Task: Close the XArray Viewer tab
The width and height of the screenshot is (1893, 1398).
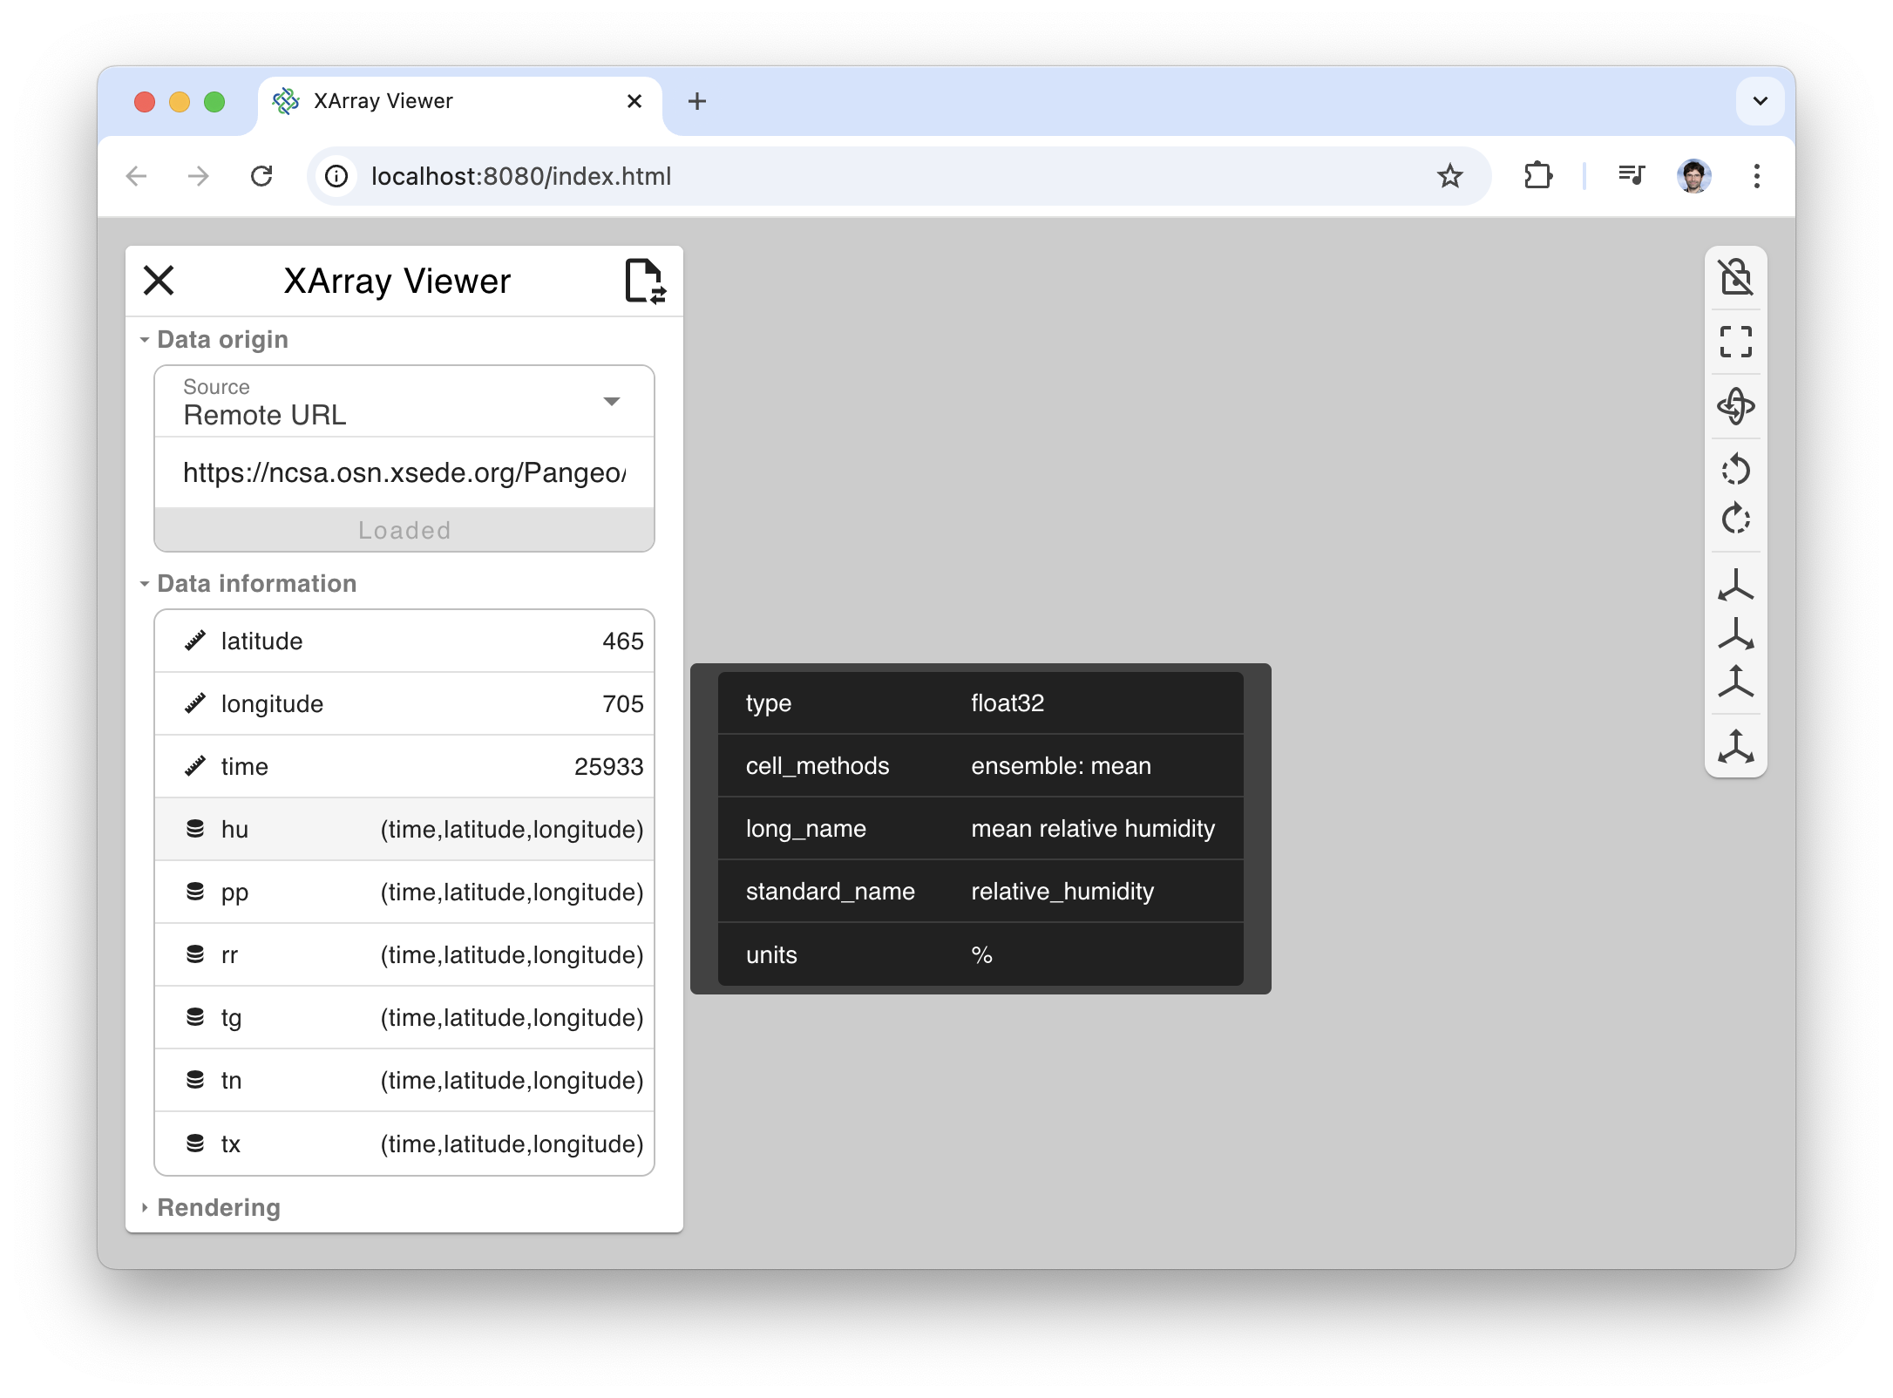Action: pyautogui.click(x=634, y=101)
